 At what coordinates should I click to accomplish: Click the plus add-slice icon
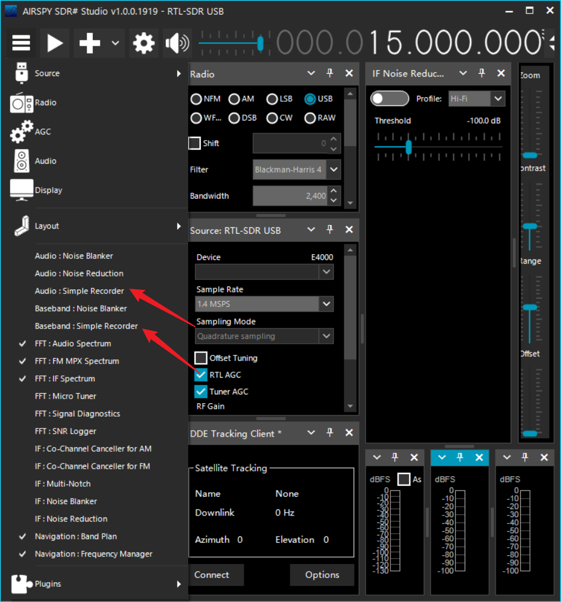click(89, 43)
